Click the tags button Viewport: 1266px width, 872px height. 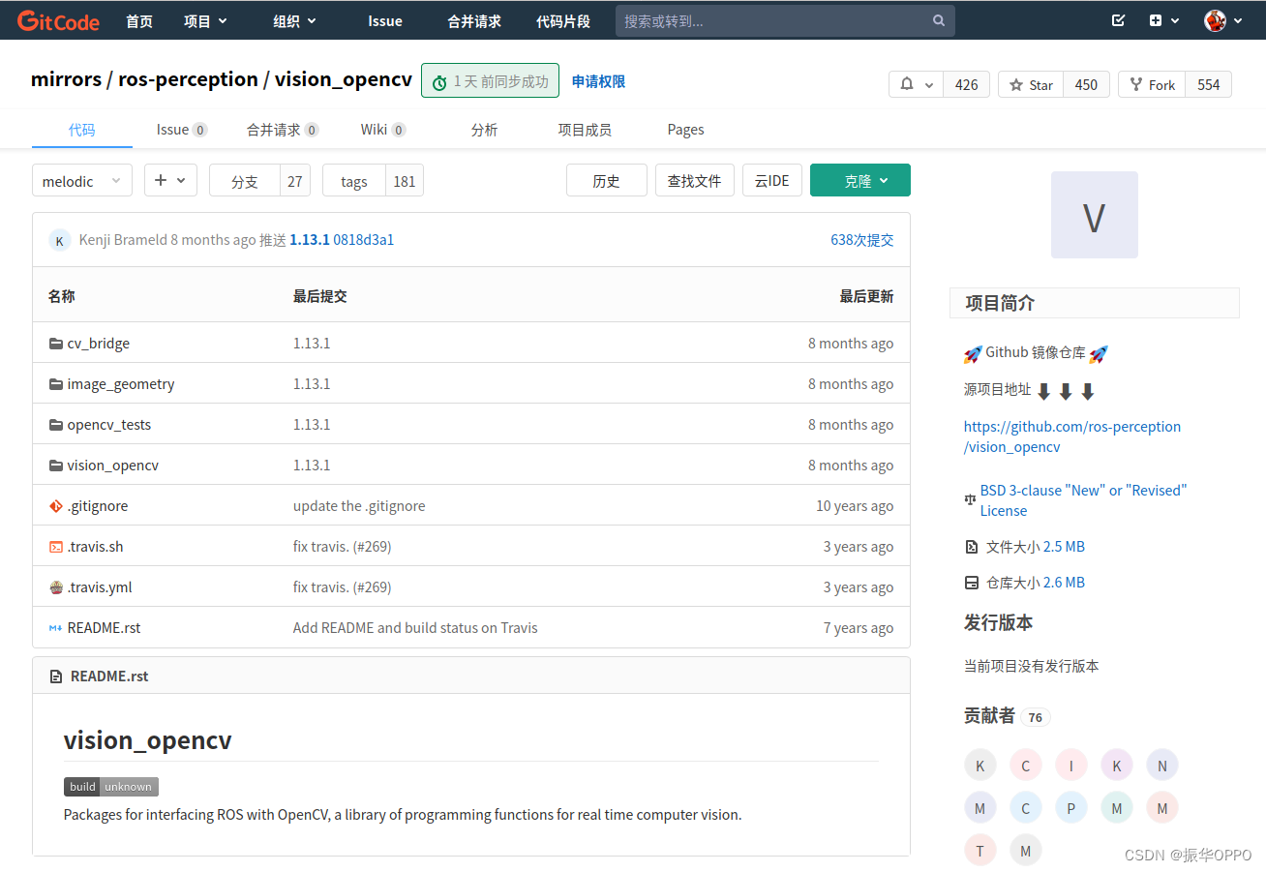pos(354,181)
